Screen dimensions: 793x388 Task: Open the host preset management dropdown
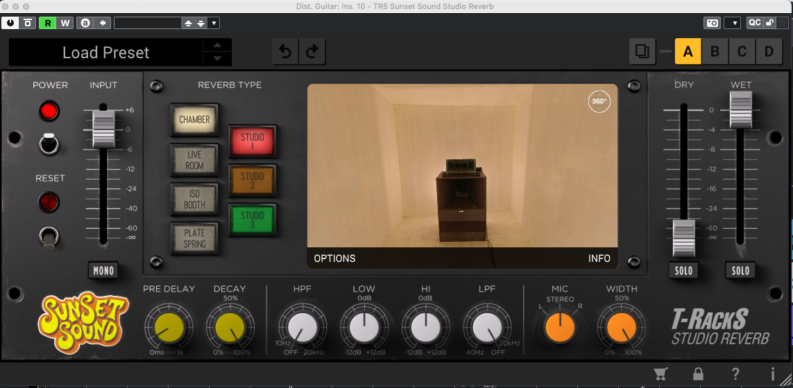click(214, 23)
